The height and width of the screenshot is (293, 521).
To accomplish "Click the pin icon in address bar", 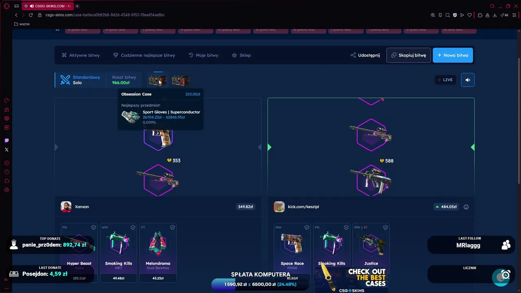I will [x=440, y=15].
